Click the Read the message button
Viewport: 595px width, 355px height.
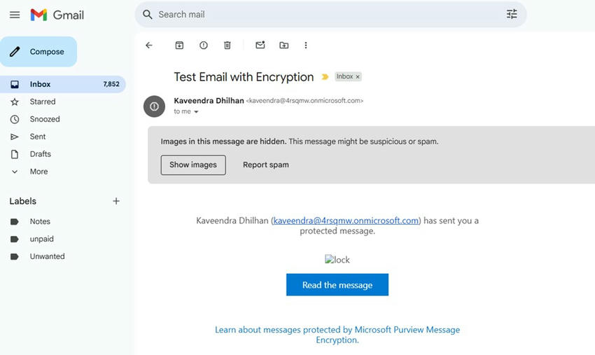[337, 285]
